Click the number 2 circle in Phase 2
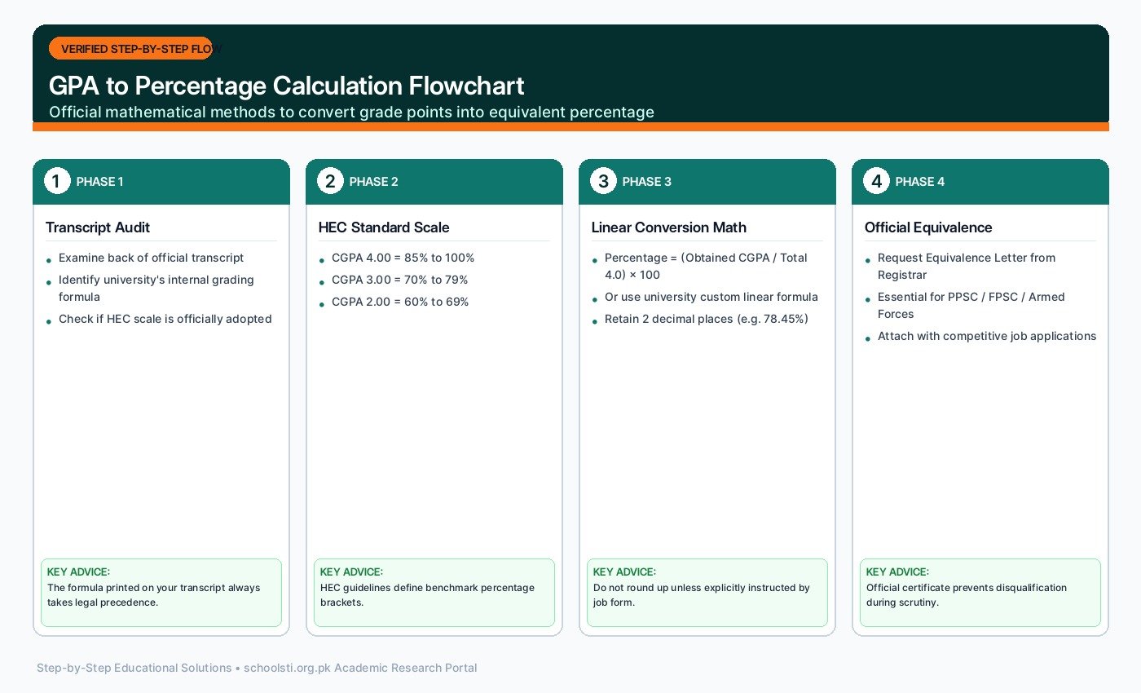 329,181
